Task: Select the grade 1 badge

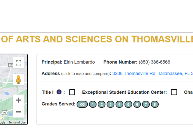Action: 93,104
